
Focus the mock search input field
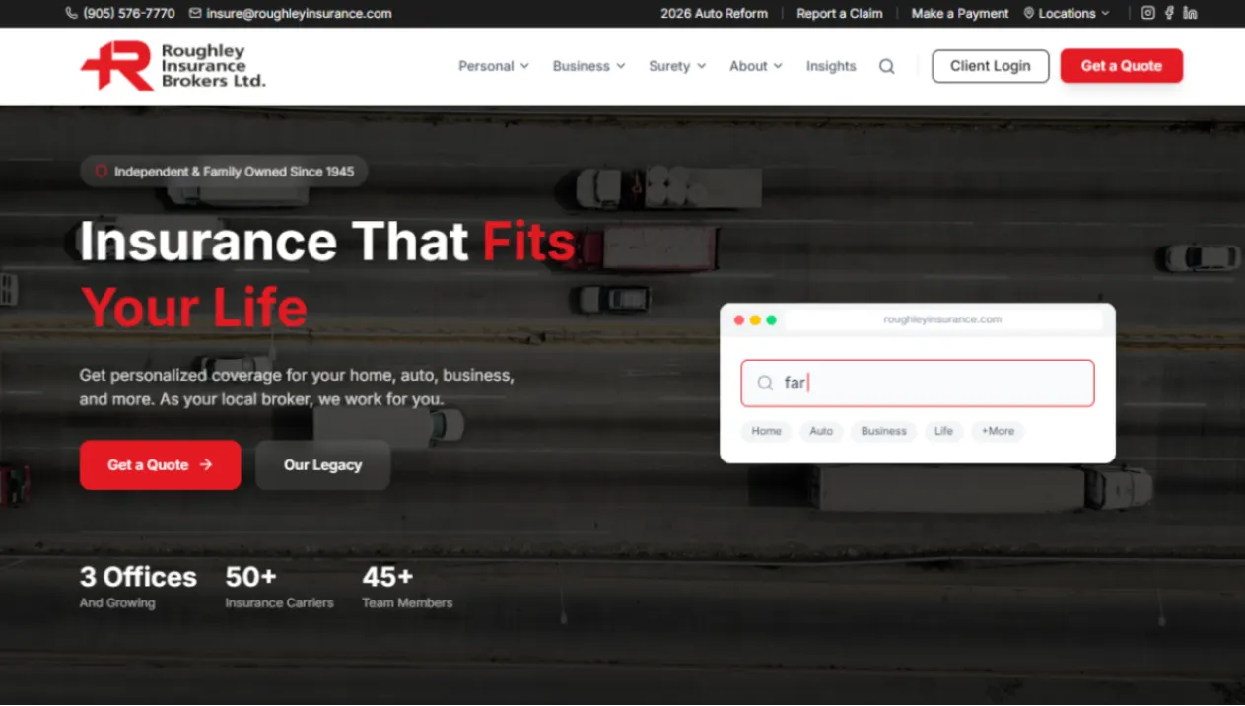918,384
